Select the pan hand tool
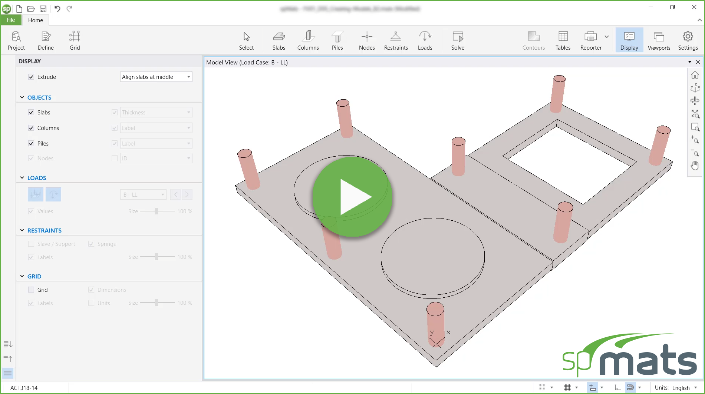The width and height of the screenshot is (705, 394). (x=695, y=166)
